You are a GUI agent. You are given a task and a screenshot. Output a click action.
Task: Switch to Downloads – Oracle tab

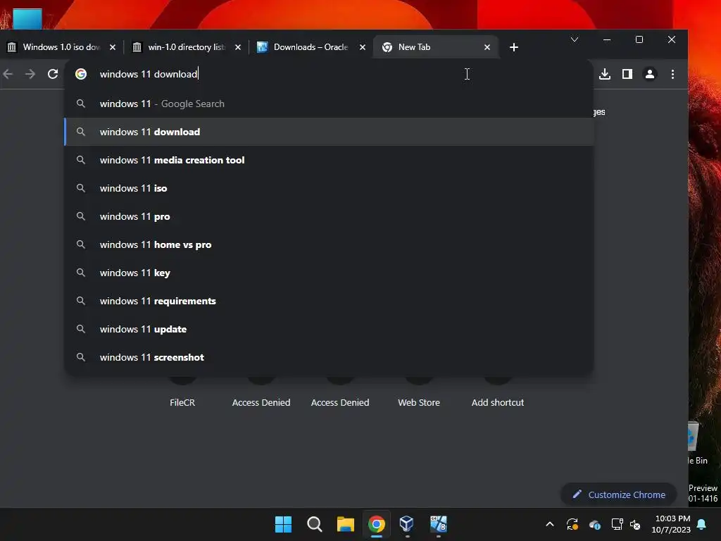click(311, 47)
